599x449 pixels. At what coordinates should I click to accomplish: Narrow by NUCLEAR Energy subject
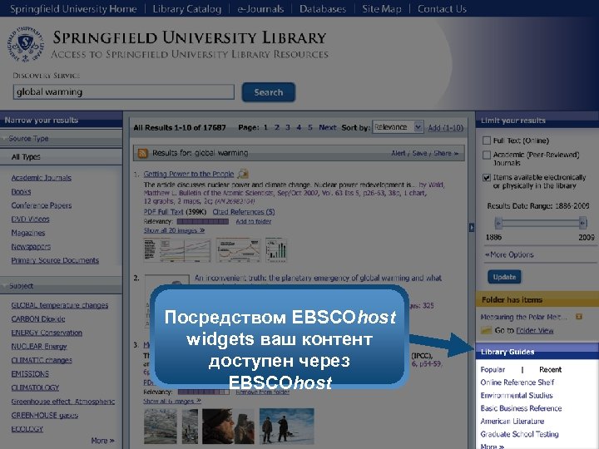(x=39, y=347)
